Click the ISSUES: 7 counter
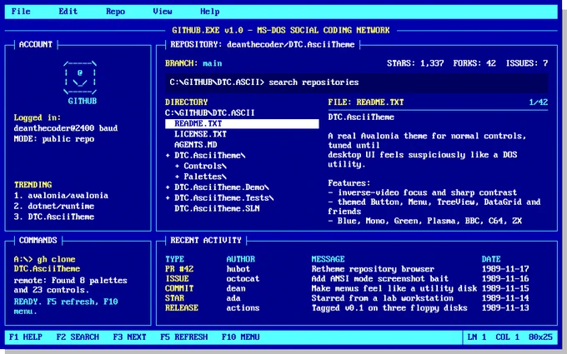This screenshot has width=567, height=354. (x=526, y=63)
